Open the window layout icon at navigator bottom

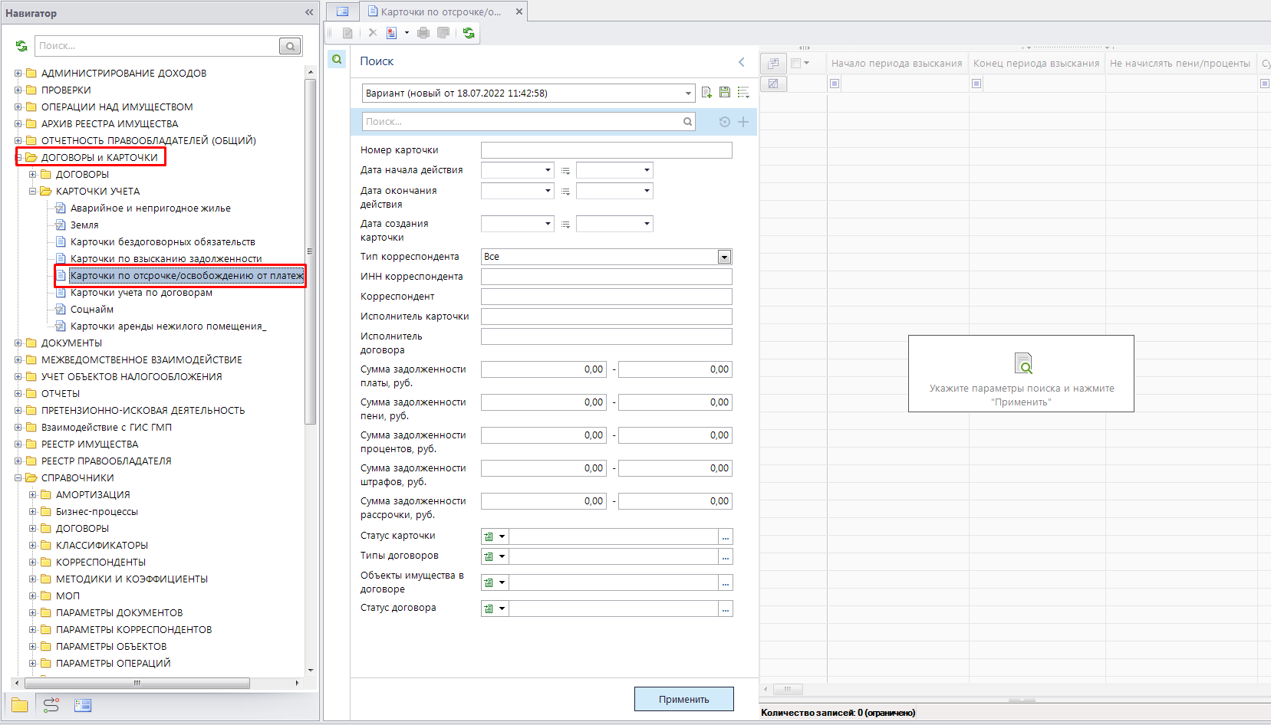83,705
